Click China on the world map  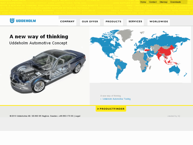(x=166, y=51)
